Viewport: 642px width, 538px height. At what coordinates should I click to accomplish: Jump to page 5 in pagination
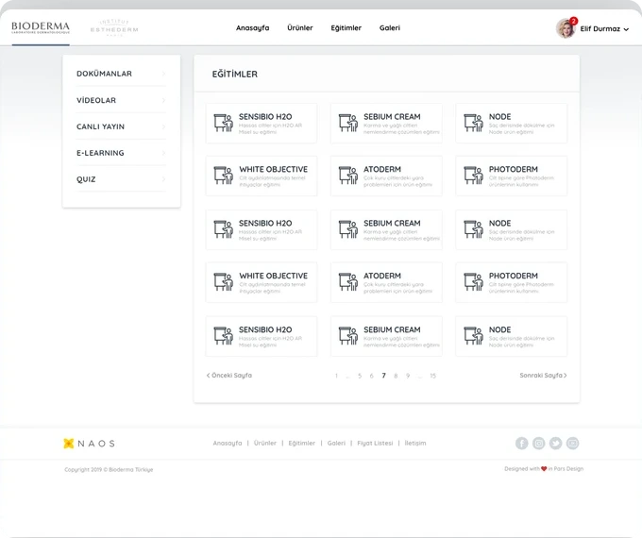click(x=360, y=376)
